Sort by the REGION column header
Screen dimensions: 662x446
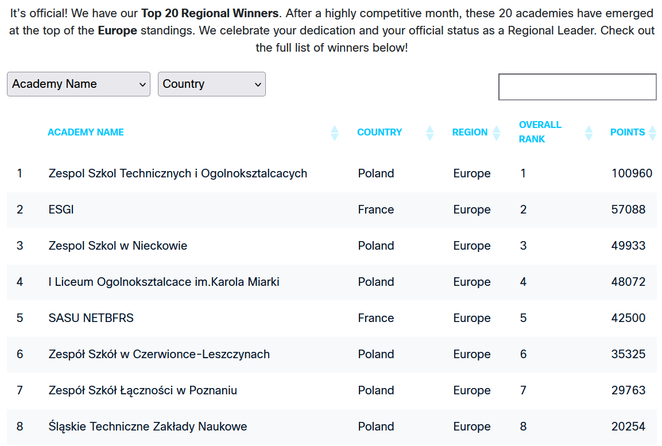[x=470, y=132]
